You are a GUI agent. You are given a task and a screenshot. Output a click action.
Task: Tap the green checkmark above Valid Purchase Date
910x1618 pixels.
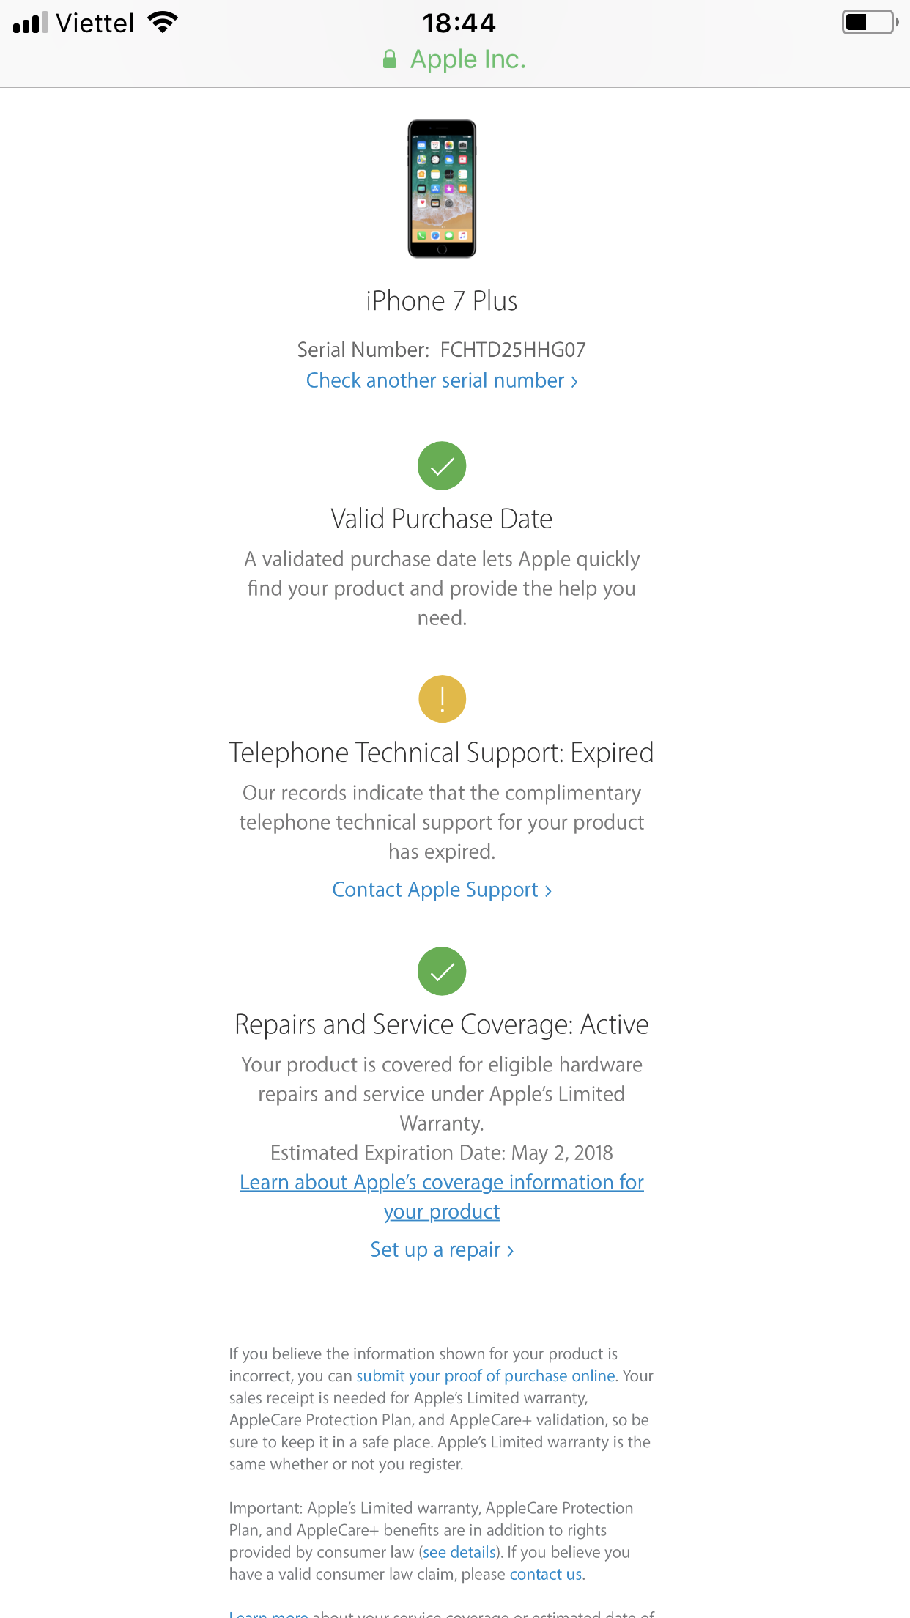tap(442, 466)
